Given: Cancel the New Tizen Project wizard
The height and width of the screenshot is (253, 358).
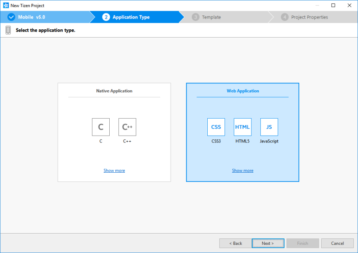Looking at the screenshot, I should pos(337,243).
